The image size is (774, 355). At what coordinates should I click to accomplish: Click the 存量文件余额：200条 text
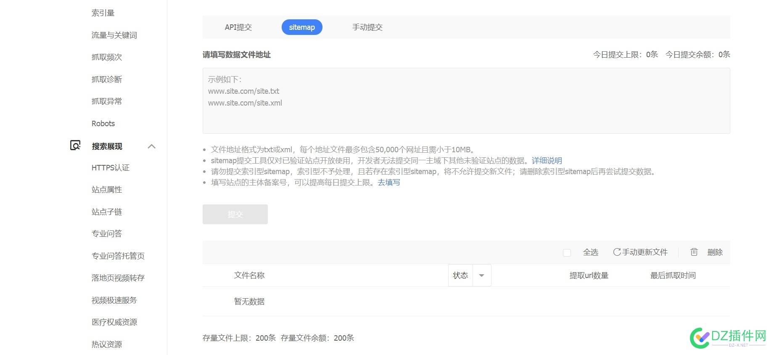(x=317, y=338)
